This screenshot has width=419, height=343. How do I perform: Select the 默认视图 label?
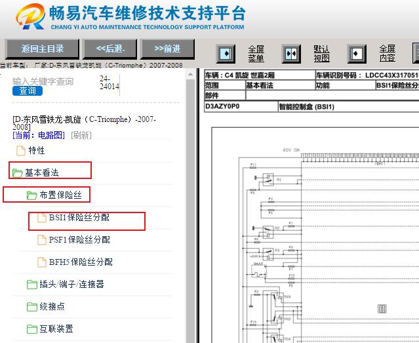click(321, 54)
